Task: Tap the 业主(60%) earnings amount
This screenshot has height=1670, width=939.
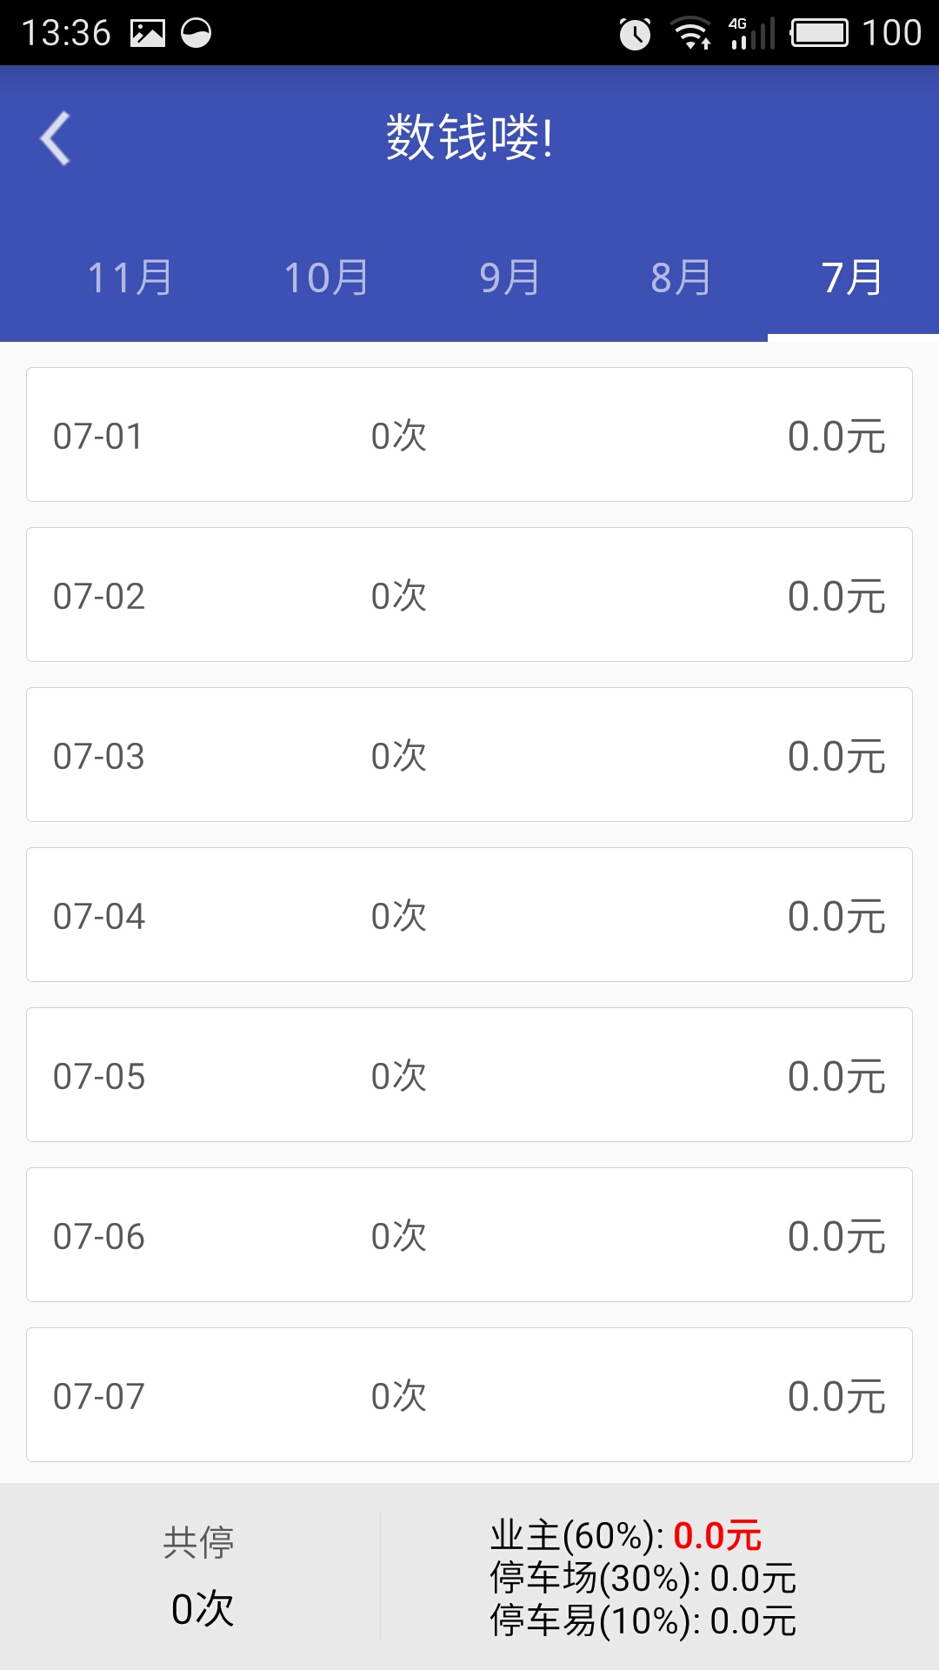Action: tap(716, 1536)
